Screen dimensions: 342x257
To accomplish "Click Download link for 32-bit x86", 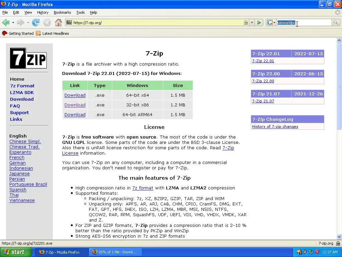I will click(x=75, y=105).
